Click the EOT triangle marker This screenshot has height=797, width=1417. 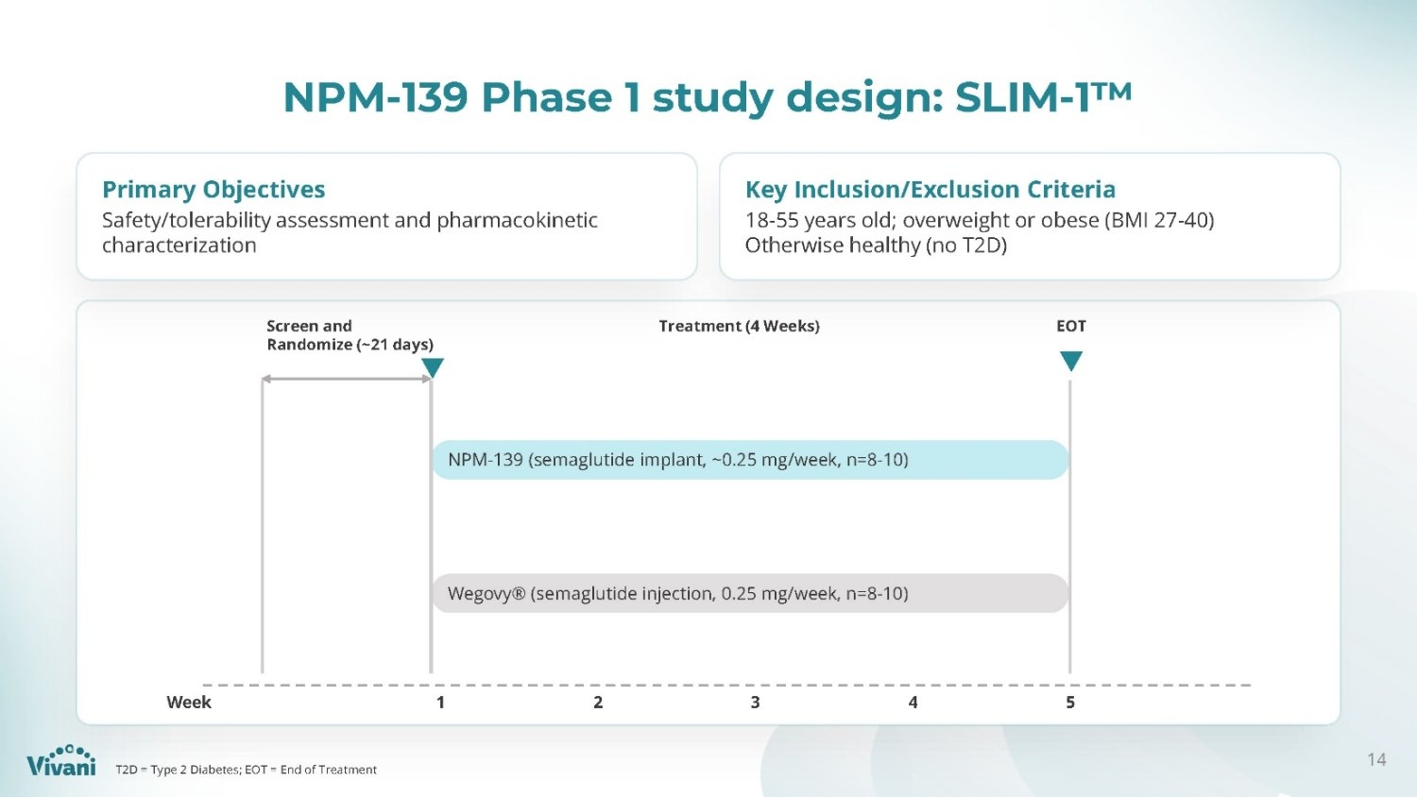click(x=1070, y=361)
